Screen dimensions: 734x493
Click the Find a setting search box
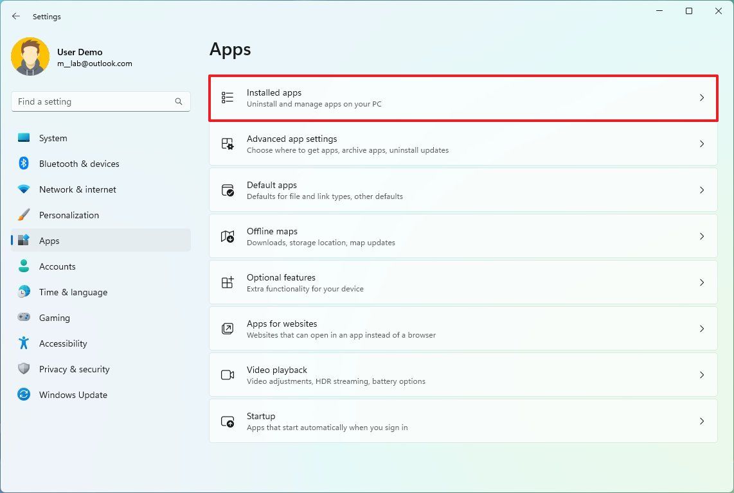coord(100,101)
